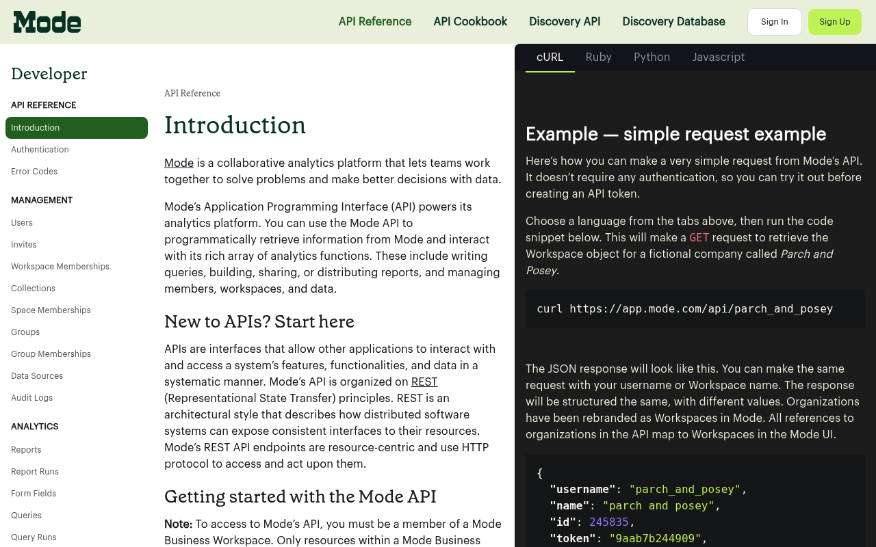Click the "username" key in JSON response
This screenshot has width=876, height=547.
(x=583, y=490)
